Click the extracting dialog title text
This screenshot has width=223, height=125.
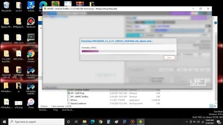click(117, 41)
